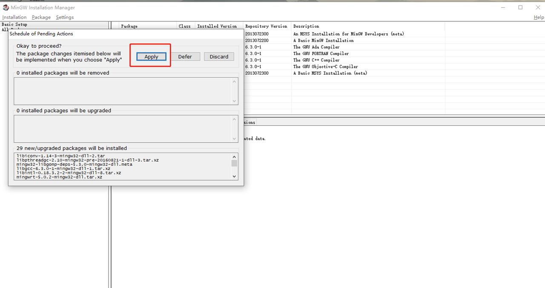This screenshot has width=545, height=288.
Task: Select Basic Setup in the left pane
Action: 14,24
